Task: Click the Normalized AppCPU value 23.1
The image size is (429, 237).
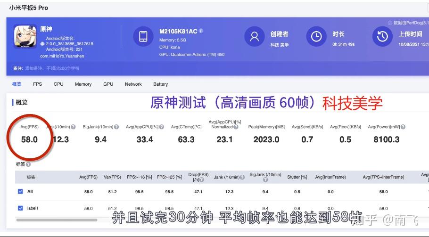Action: pos(224,139)
